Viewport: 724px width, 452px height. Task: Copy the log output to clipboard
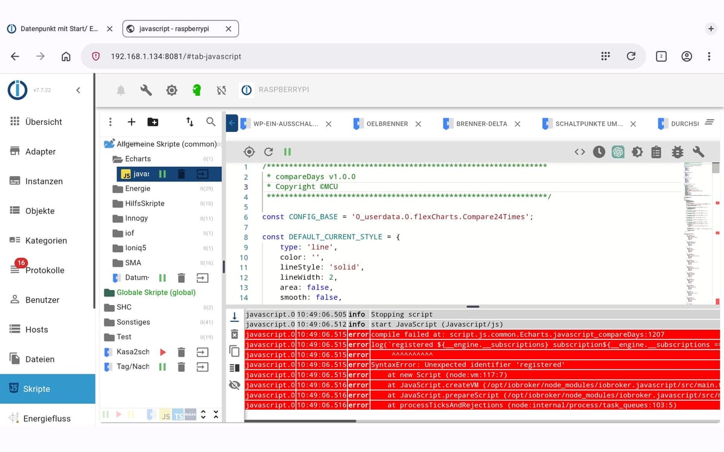point(235,351)
